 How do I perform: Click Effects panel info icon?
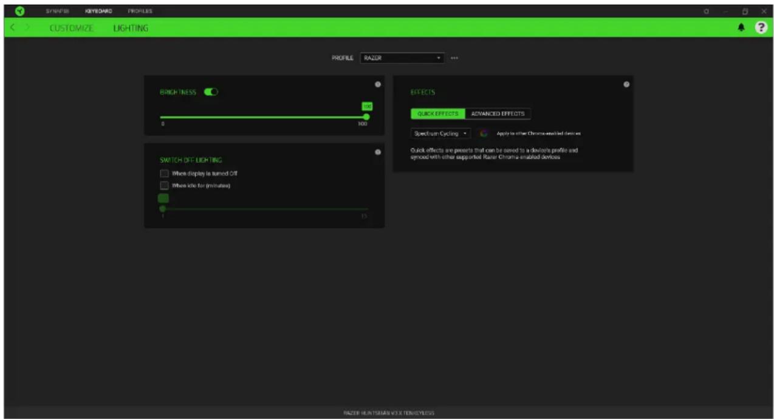(x=626, y=84)
